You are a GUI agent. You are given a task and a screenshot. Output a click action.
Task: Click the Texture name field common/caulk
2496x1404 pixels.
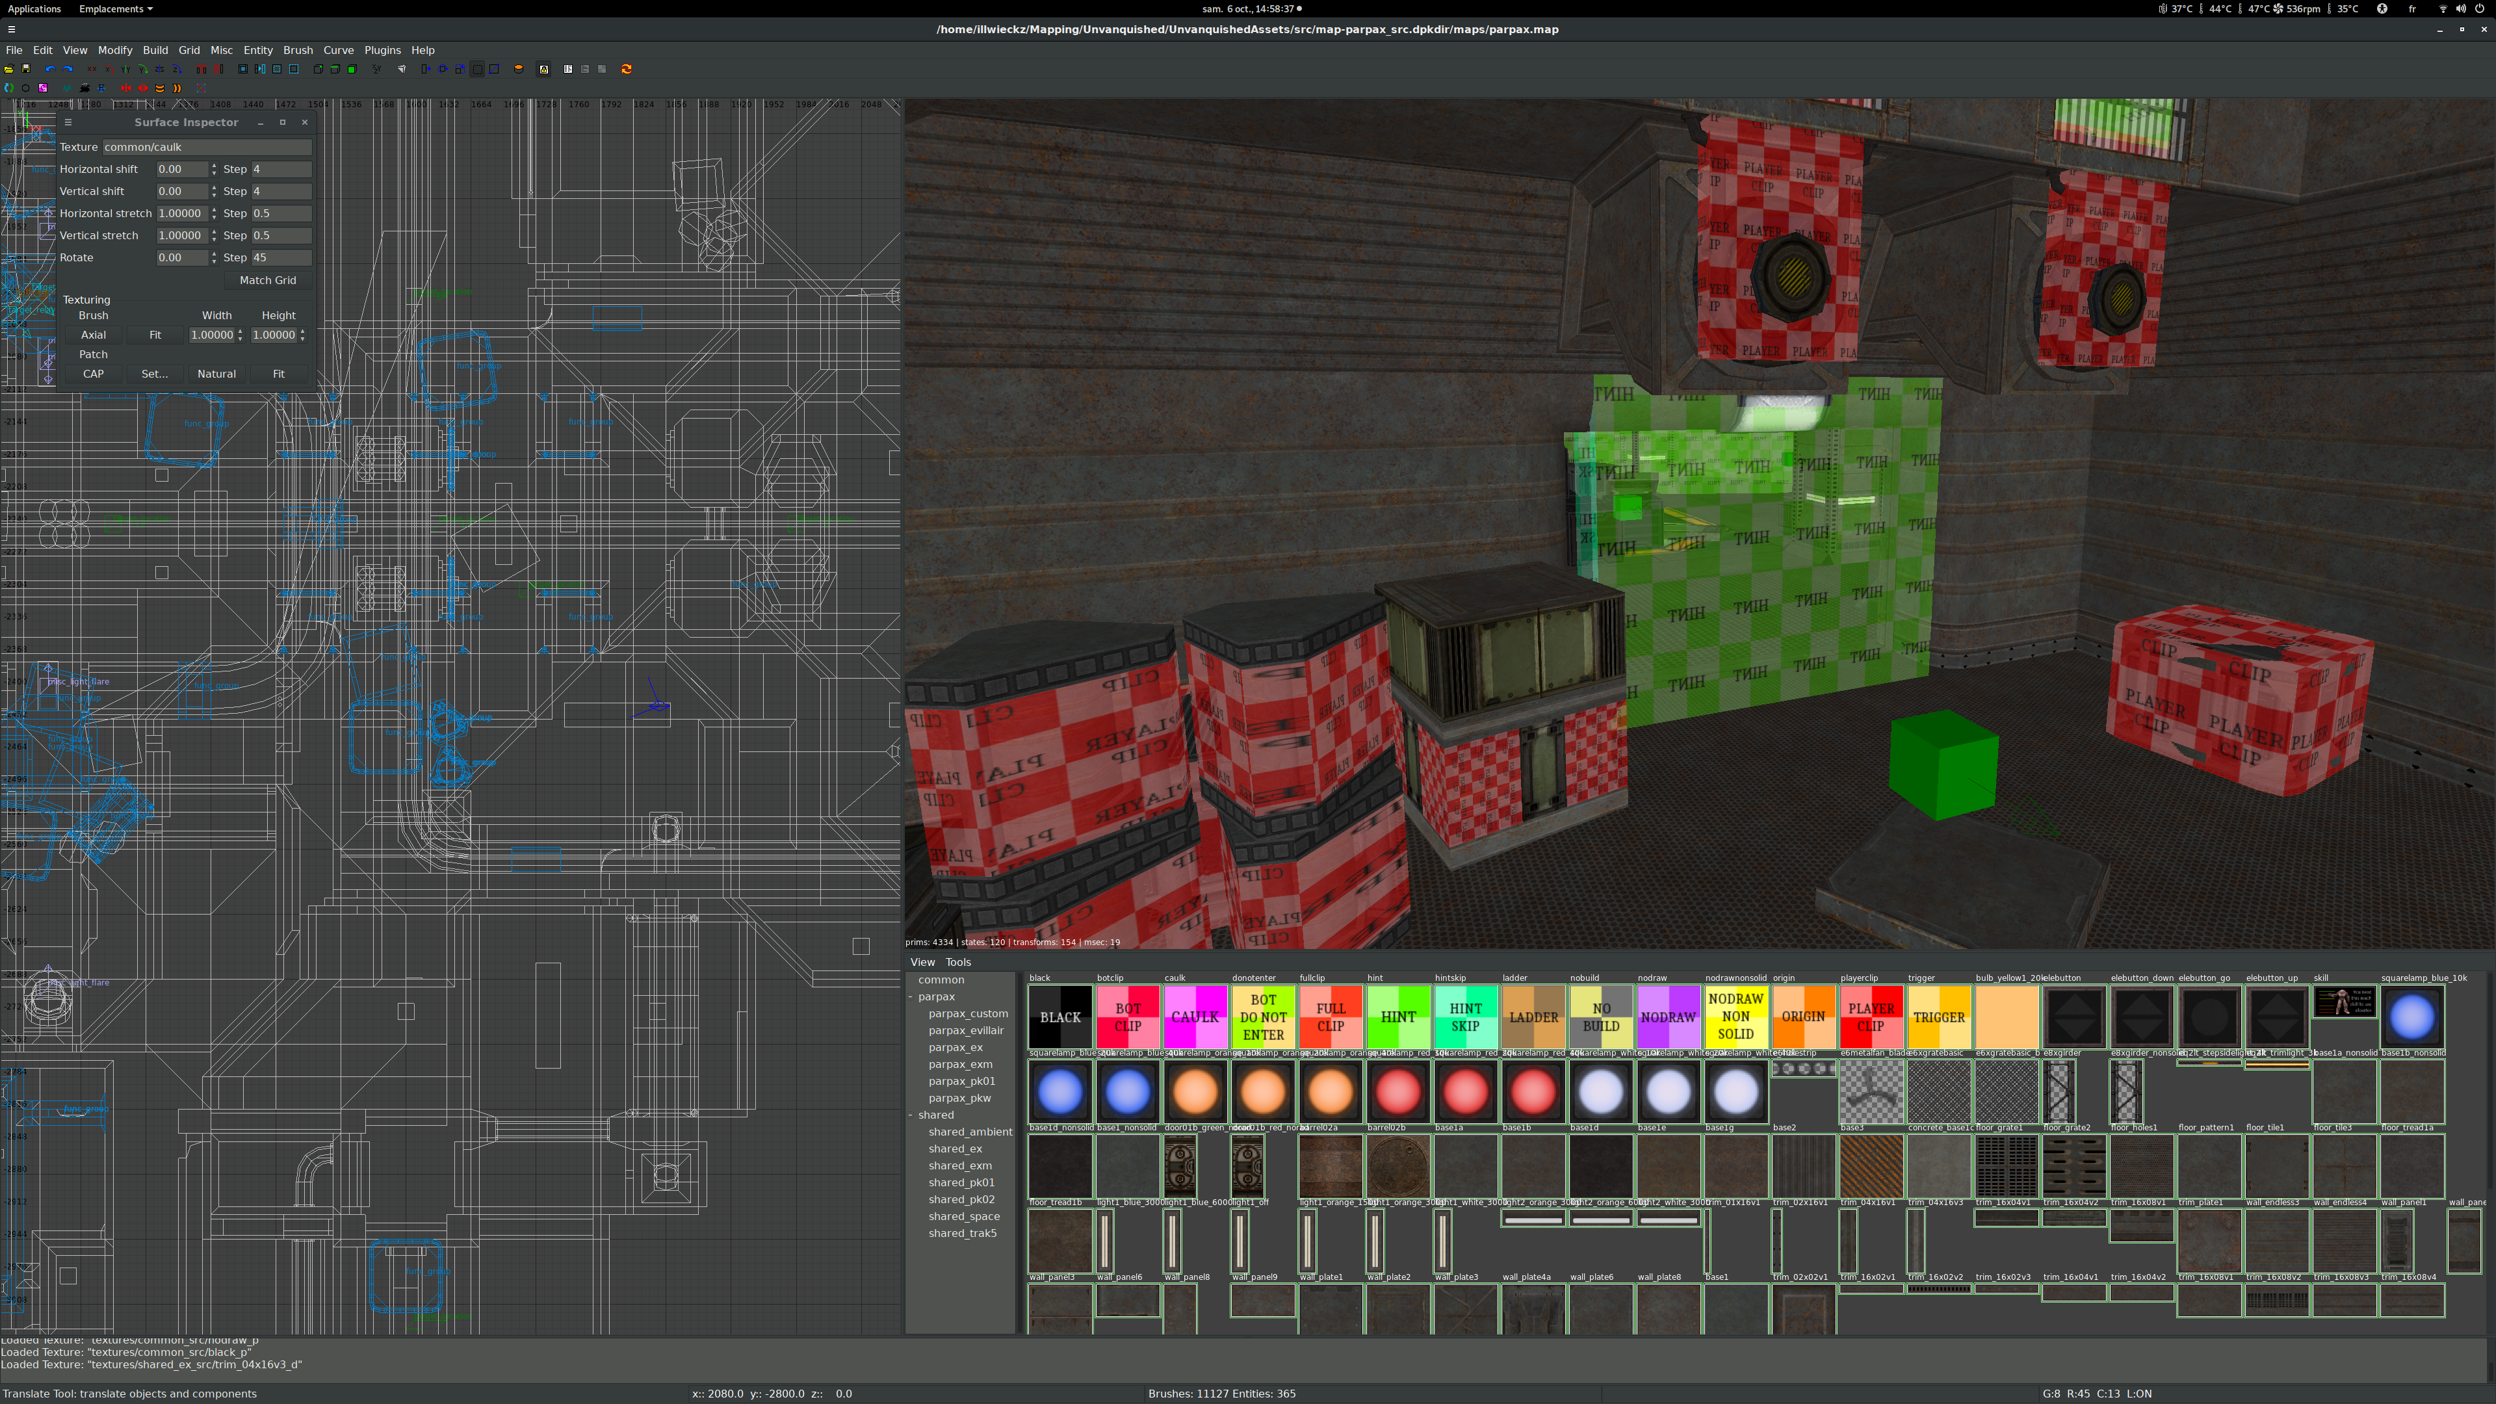[x=207, y=148]
